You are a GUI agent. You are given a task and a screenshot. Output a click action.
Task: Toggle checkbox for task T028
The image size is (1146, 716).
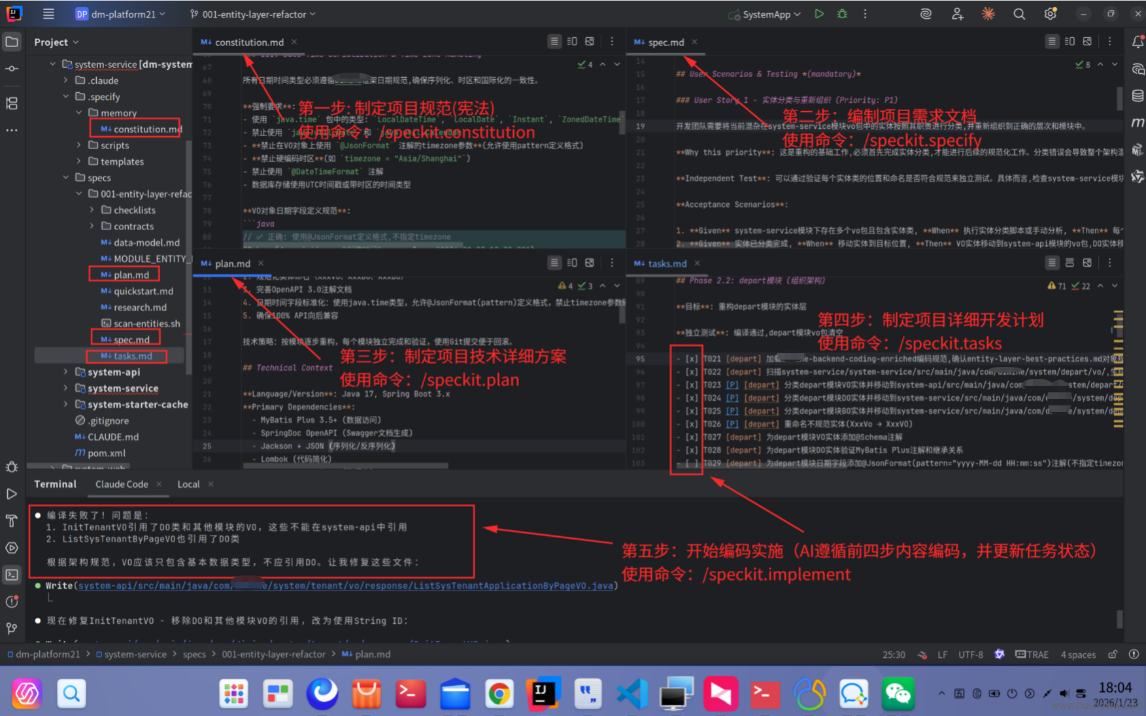click(692, 450)
